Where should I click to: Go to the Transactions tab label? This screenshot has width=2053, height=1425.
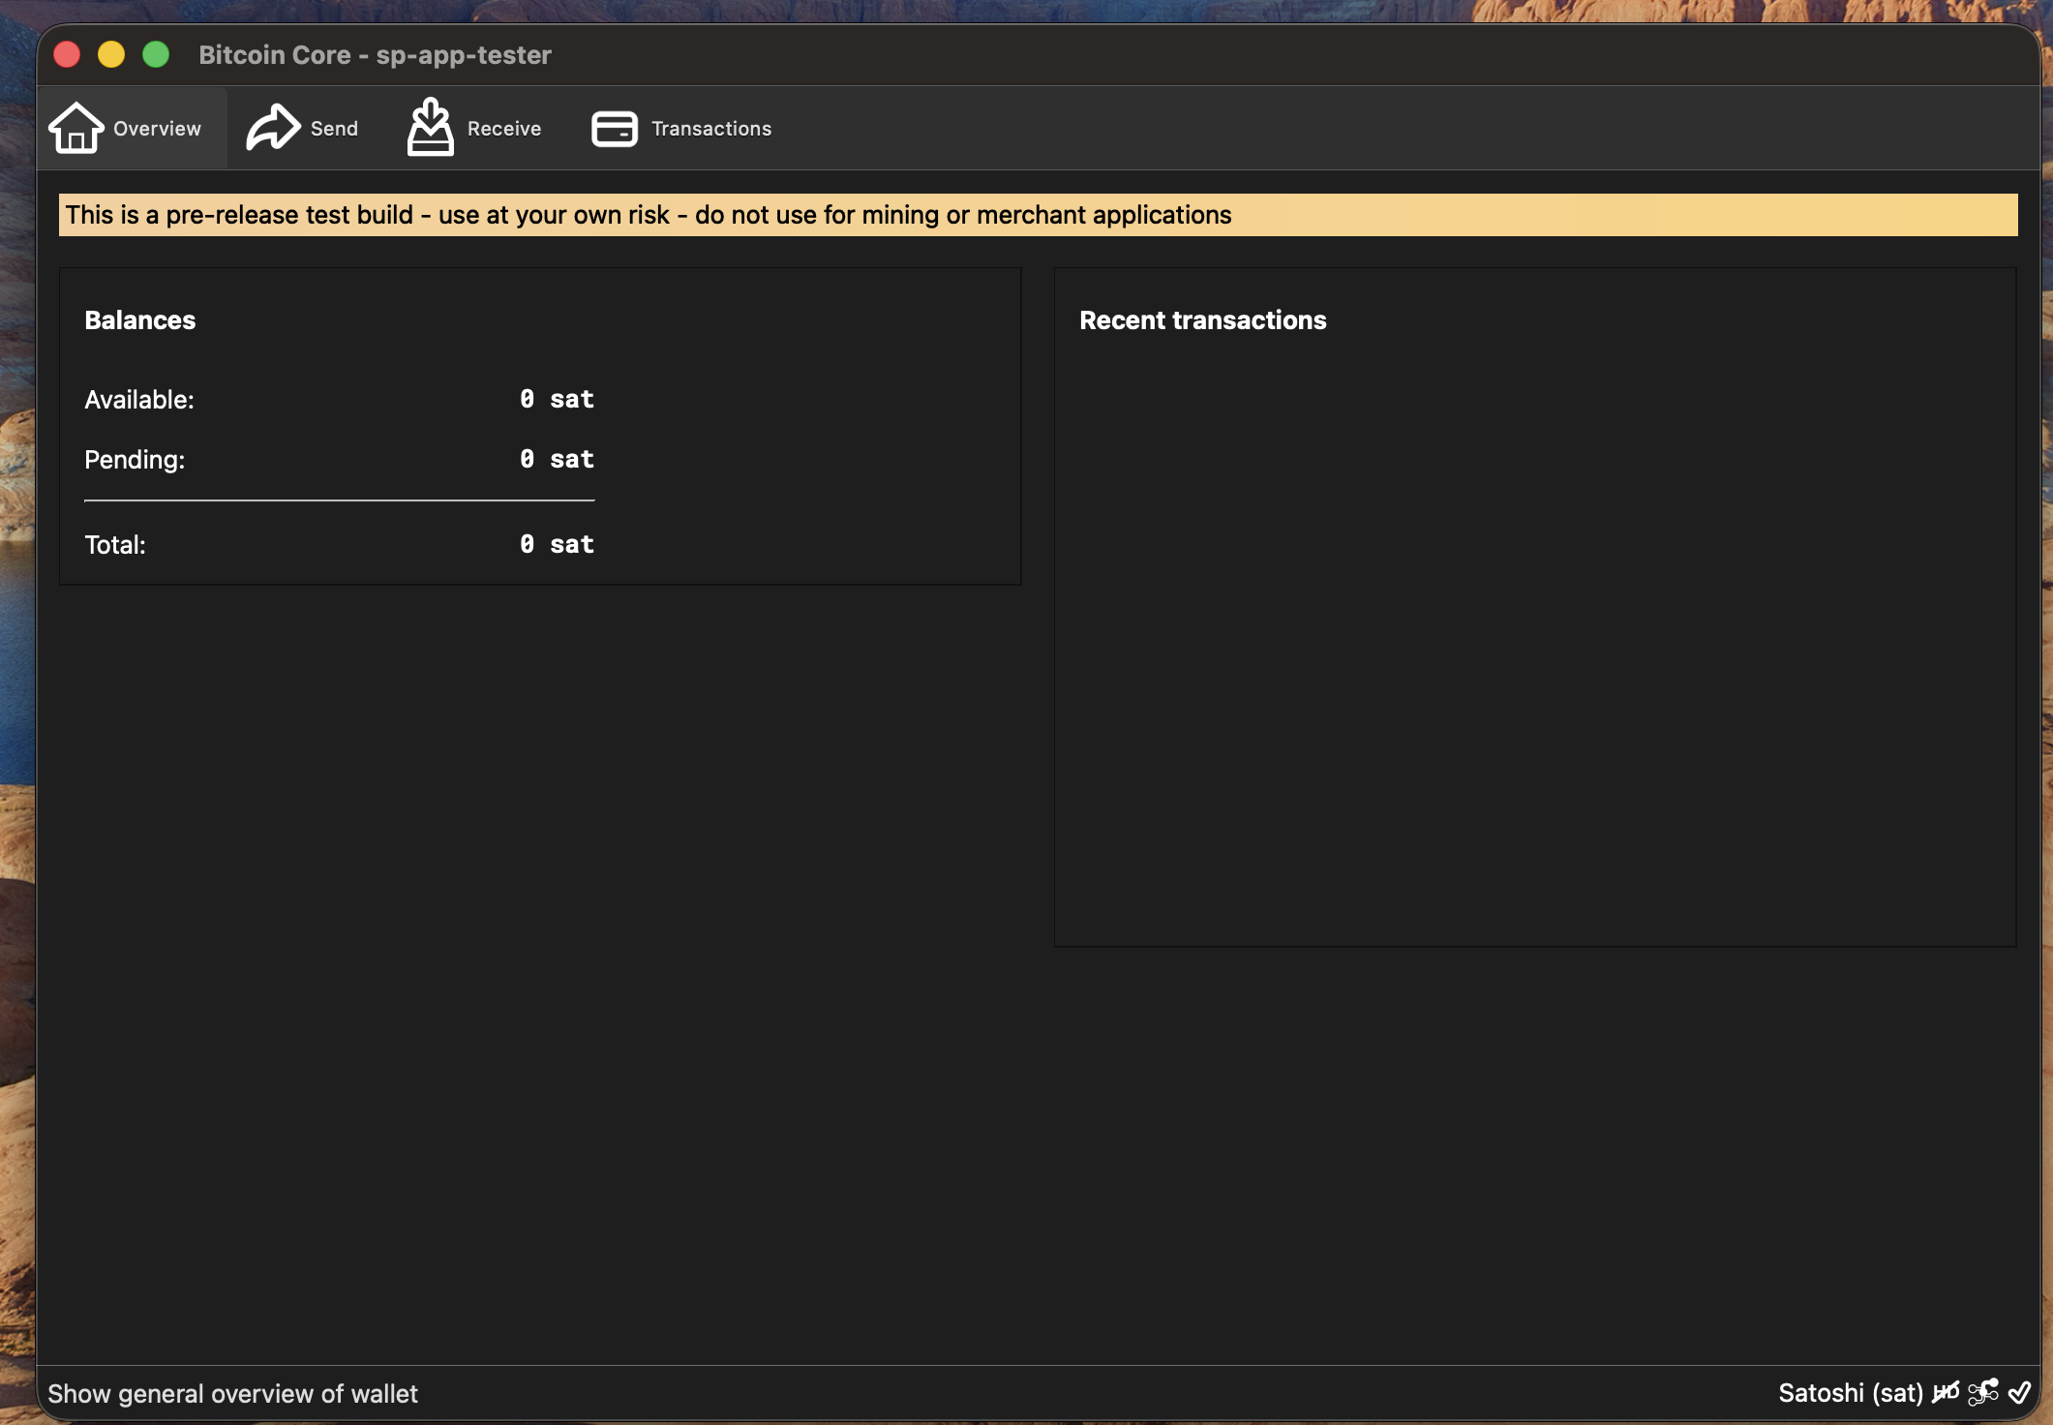[x=710, y=129]
